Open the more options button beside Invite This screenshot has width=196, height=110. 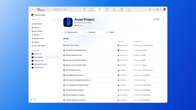point(163,19)
